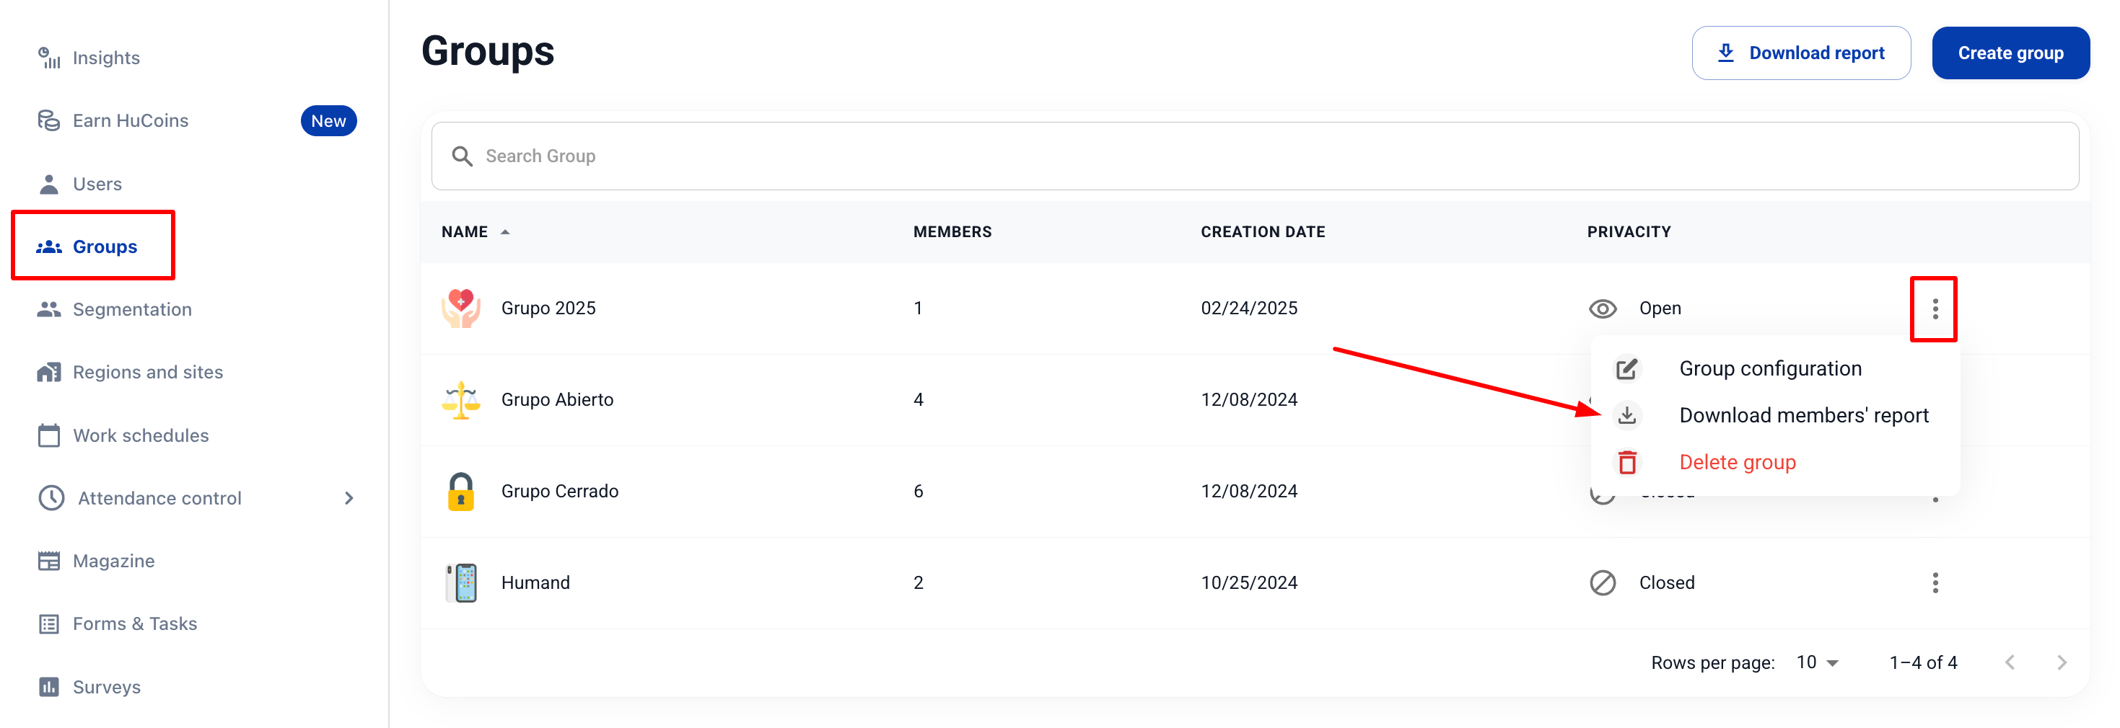Click the Magazine sidebar icon

48,561
